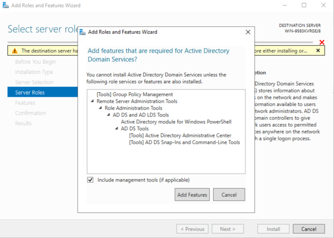Image resolution: width=334 pixels, height=238 pixels.
Task: Click the Install button in main wizard
Action: pos(273,229)
